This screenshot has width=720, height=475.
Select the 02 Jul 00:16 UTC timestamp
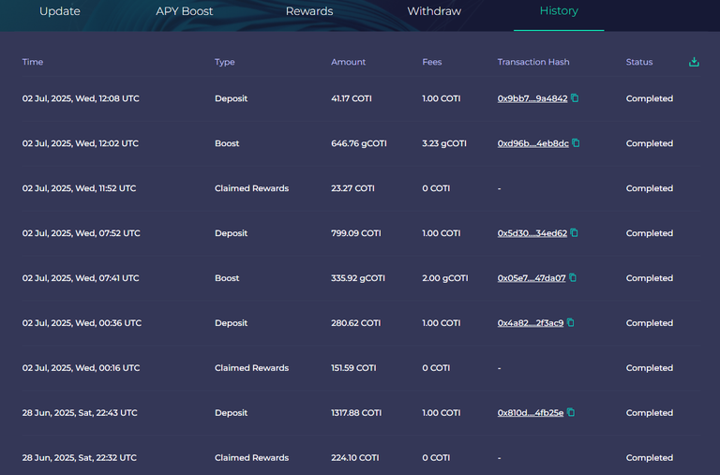point(81,368)
